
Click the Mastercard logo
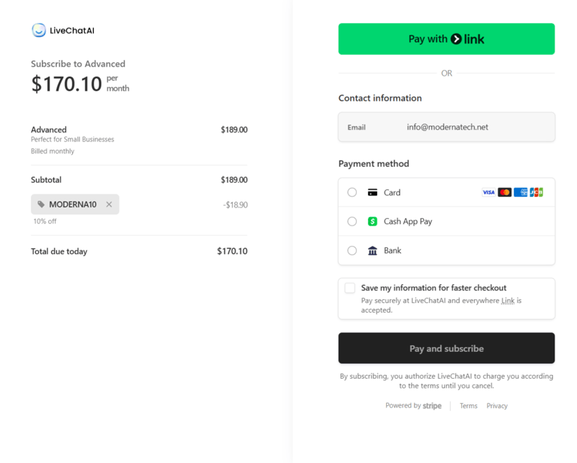pyautogui.click(x=504, y=192)
